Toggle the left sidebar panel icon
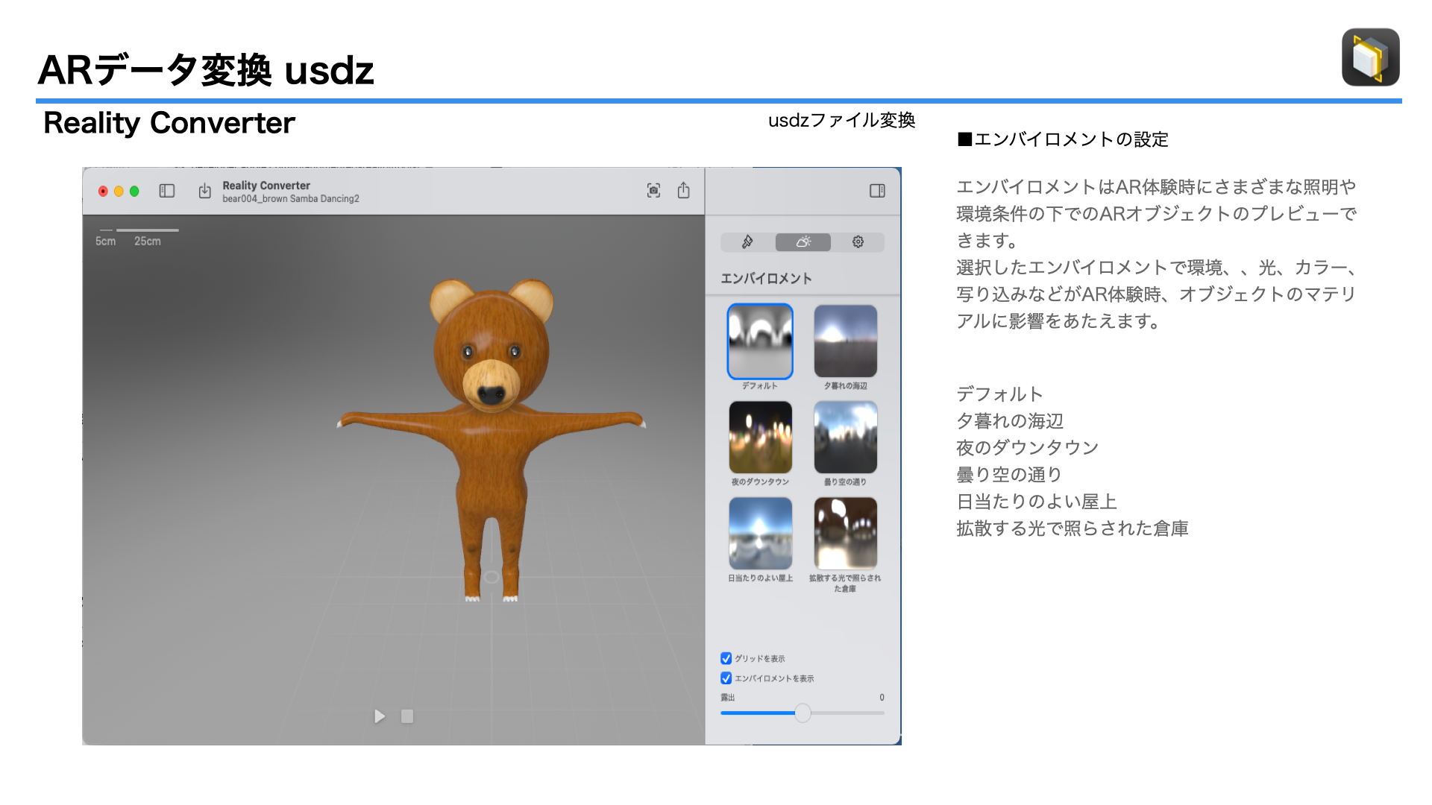The image size is (1432, 805). (167, 191)
